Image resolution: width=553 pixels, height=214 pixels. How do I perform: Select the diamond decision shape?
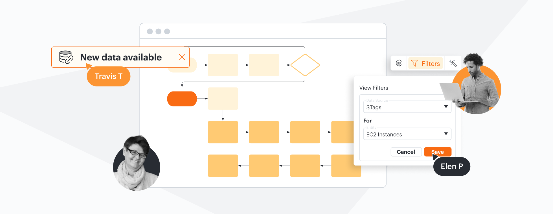[x=305, y=65]
